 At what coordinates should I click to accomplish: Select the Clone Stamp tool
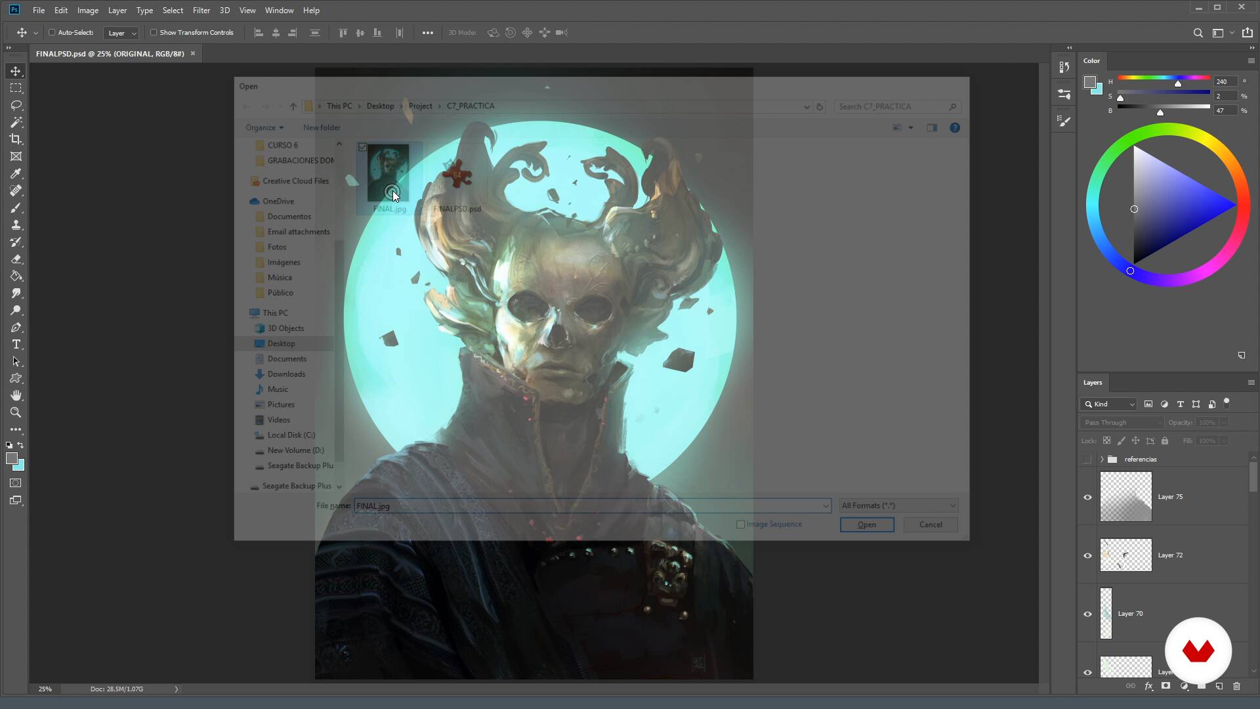(16, 225)
